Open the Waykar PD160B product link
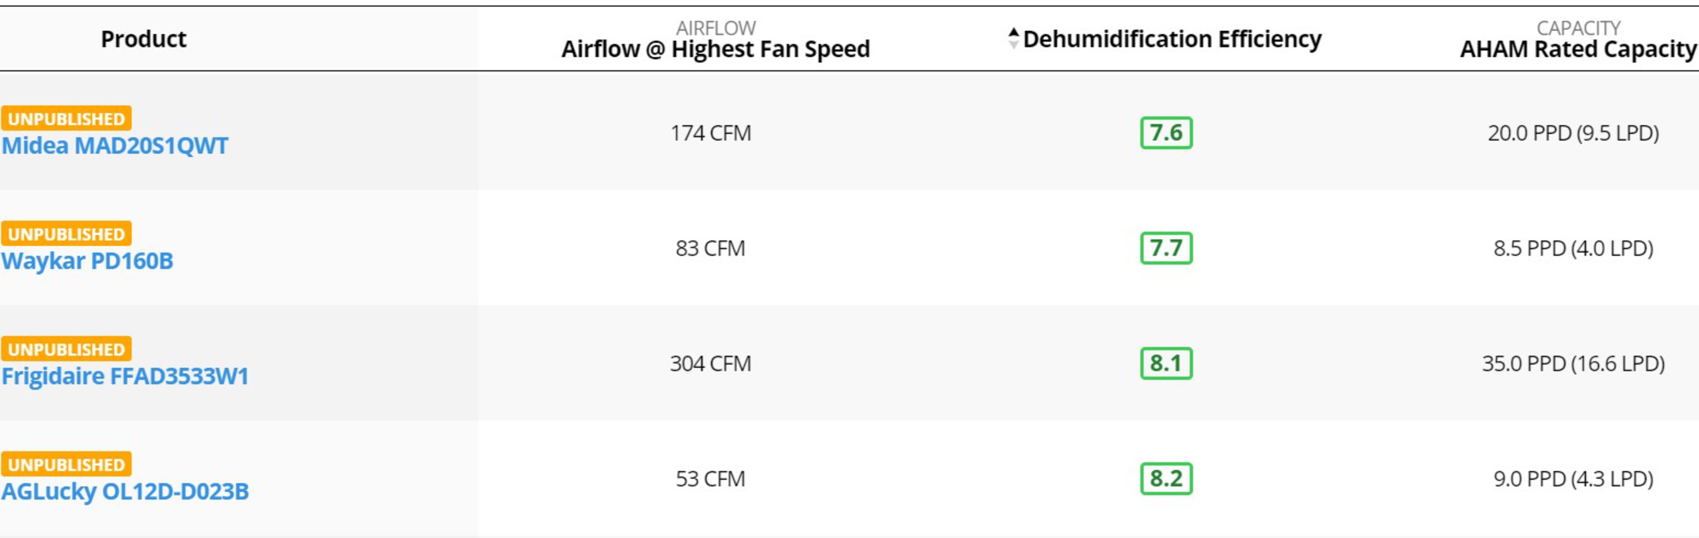 coord(87,261)
